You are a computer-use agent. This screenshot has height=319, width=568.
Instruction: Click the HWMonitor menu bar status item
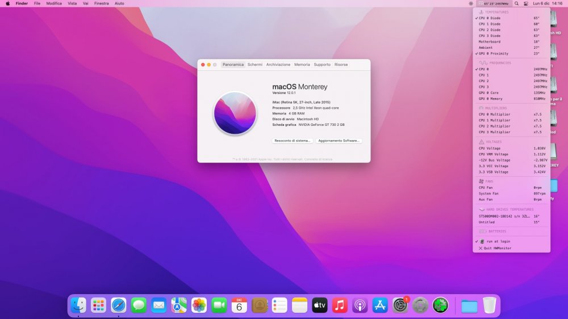(x=494, y=3)
